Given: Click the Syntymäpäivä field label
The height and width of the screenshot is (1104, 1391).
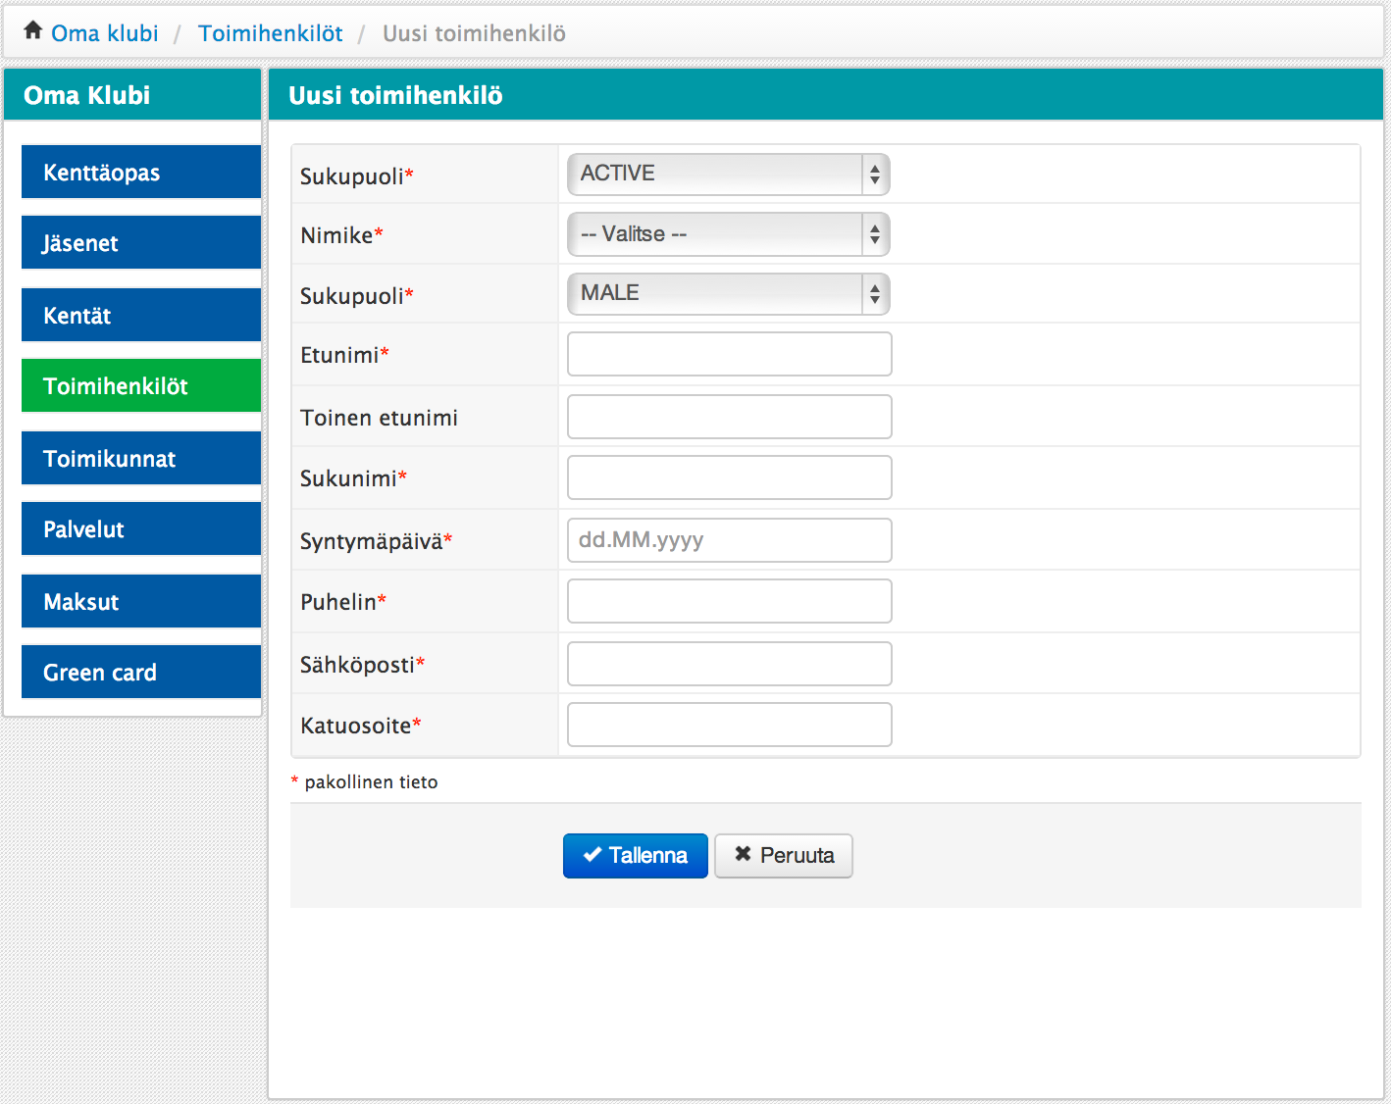Looking at the screenshot, I should pyautogui.click(x=377, y=541).
